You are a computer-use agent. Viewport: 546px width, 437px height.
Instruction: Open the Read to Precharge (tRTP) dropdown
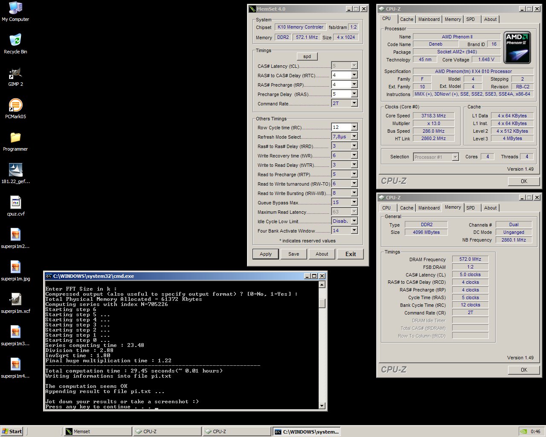[x=354, y=174]
